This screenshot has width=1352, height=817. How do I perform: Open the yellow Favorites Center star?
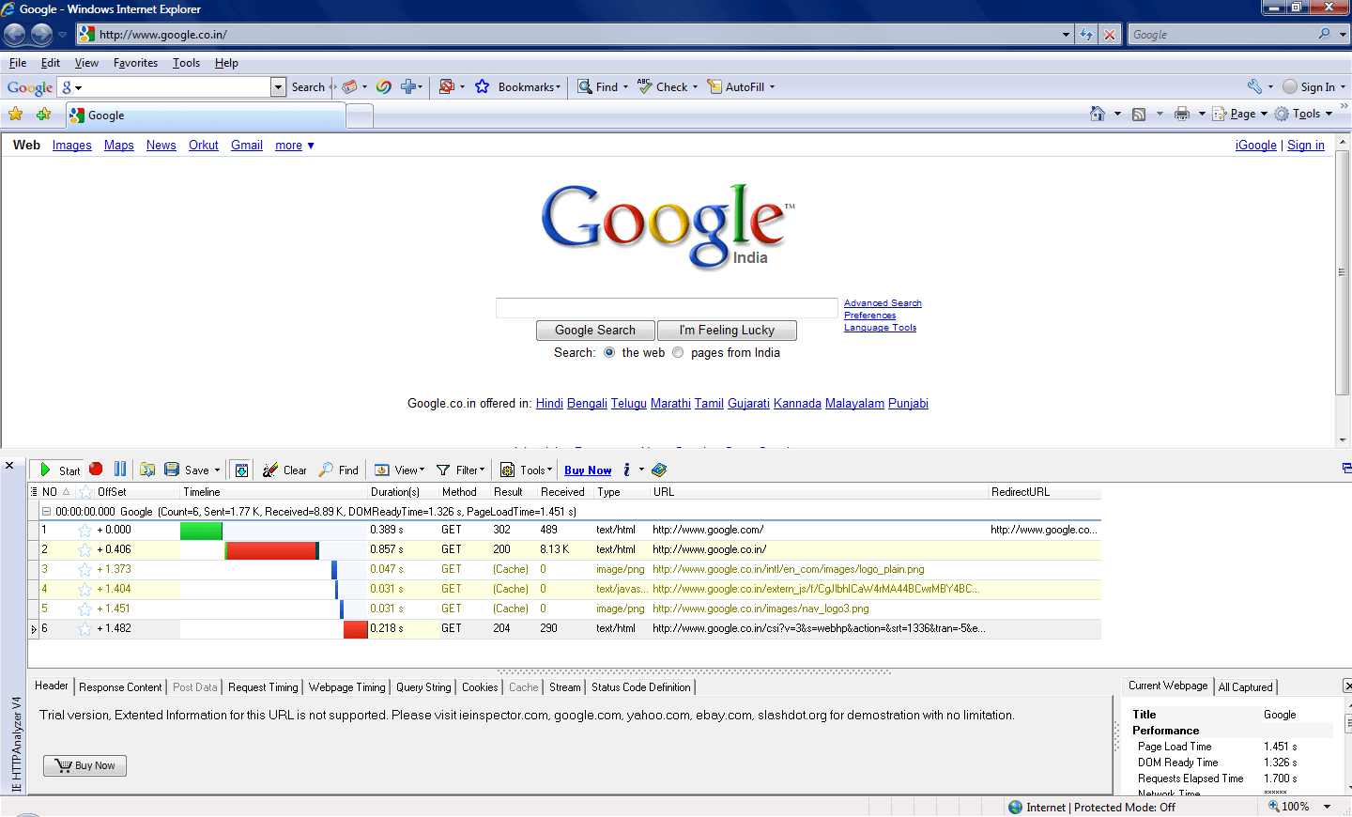tap(15, 115)
